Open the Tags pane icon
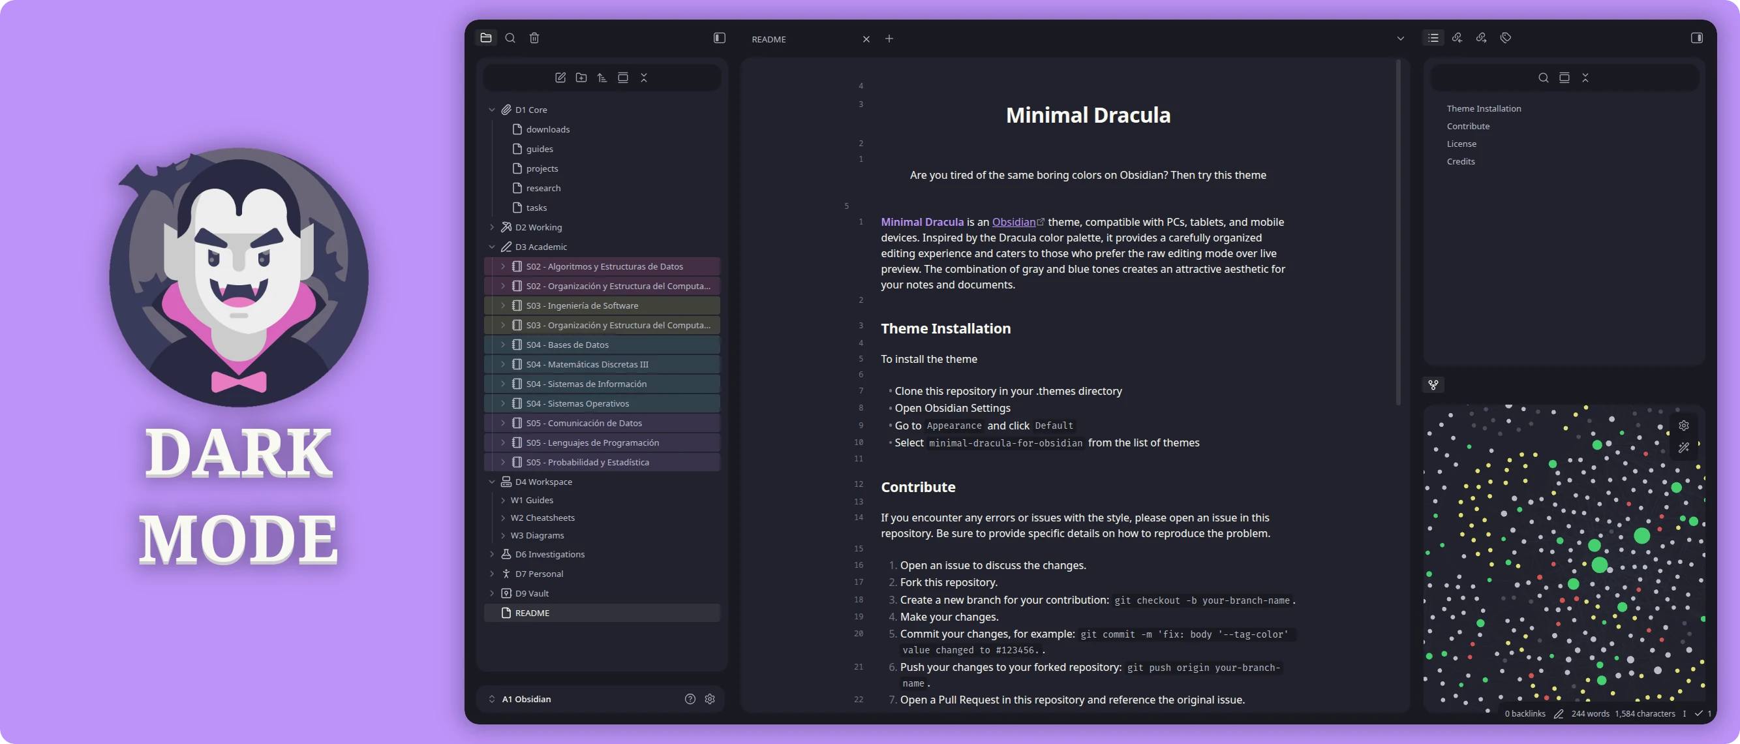 [1506, 38]
